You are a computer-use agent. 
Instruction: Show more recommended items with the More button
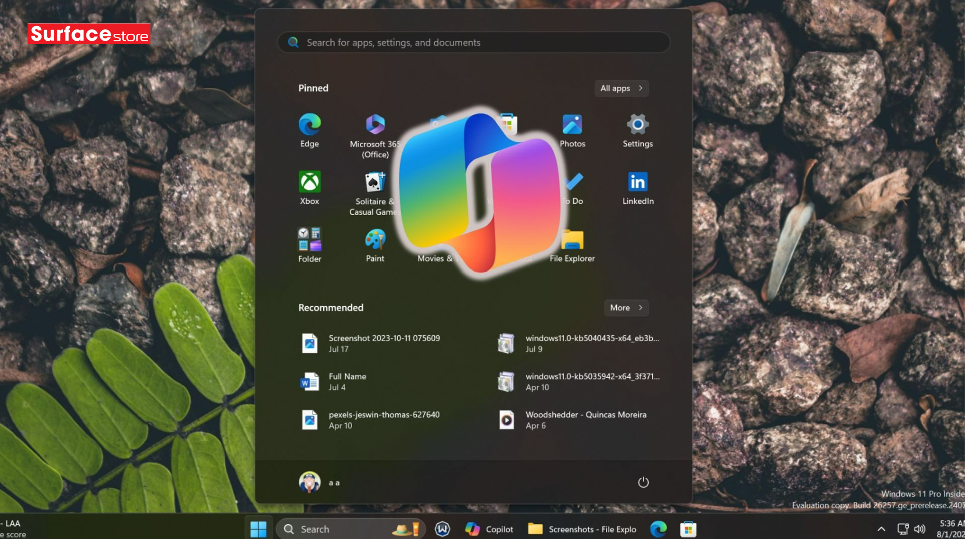pos(625,308)
